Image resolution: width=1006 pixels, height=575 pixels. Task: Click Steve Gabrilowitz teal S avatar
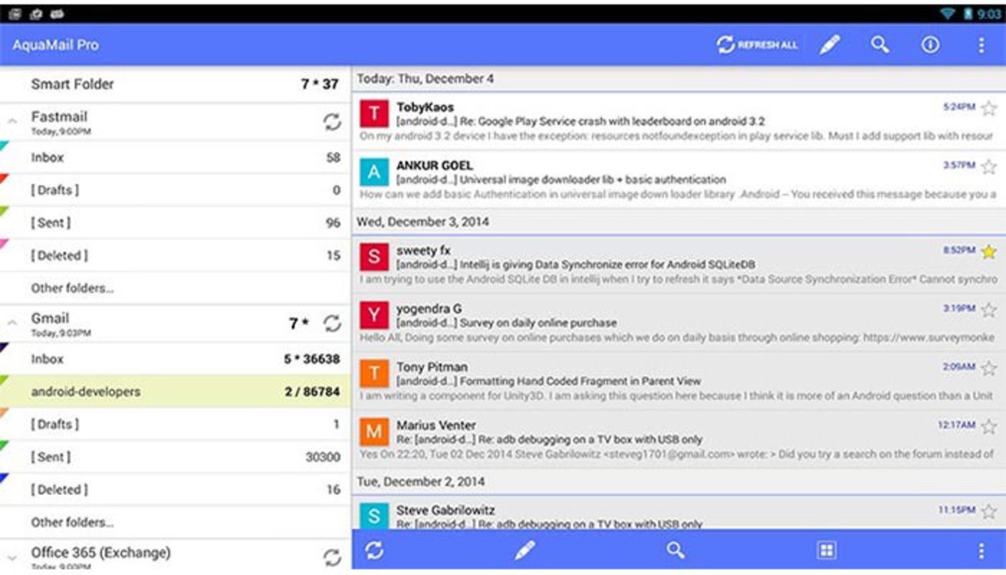(x=374, y=515)
